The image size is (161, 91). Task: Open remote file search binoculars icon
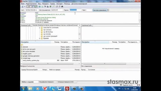click(62, 7)
